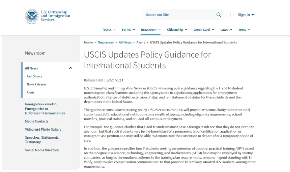This screenshot has width=290, height=172.
Task: Go to Home breadcrumb link
Action: 88,42
